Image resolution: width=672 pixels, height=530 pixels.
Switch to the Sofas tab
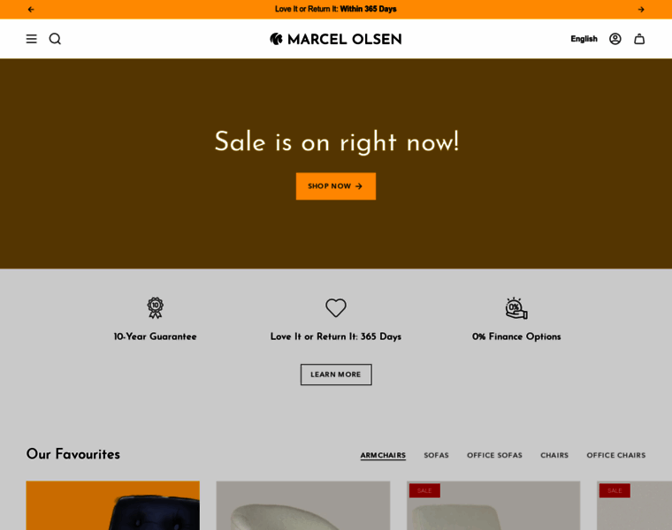click(x=436, y=455)
